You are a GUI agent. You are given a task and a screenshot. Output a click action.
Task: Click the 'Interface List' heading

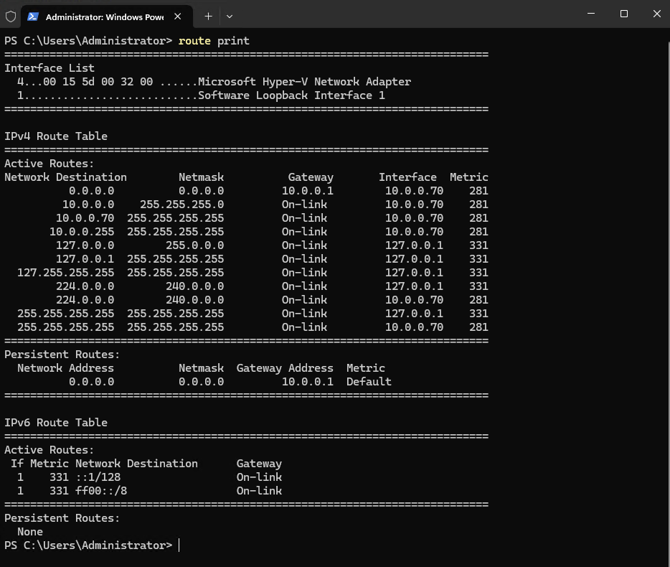(x=49, y=68)
